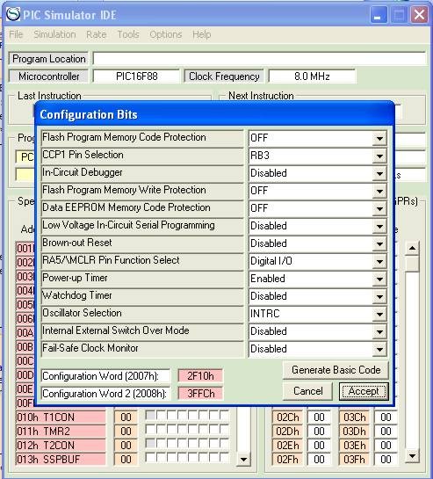
Task: Select the 011h TMR2 register row
Action: 61,432
